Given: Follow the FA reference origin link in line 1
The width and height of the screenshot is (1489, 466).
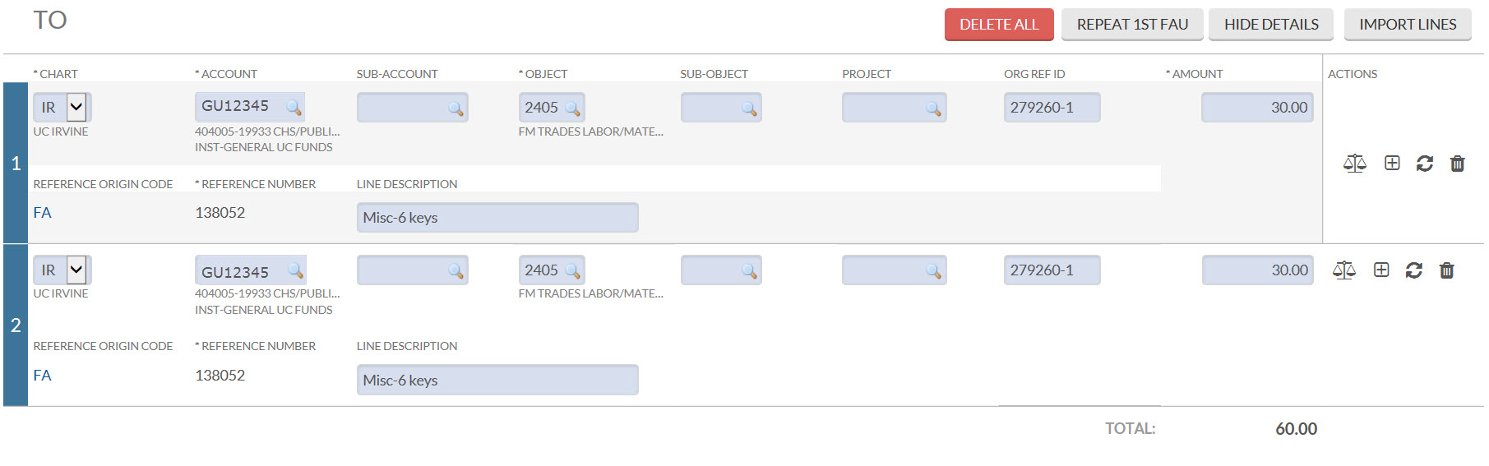Looking at the screenshot, I should coord(43,213).
